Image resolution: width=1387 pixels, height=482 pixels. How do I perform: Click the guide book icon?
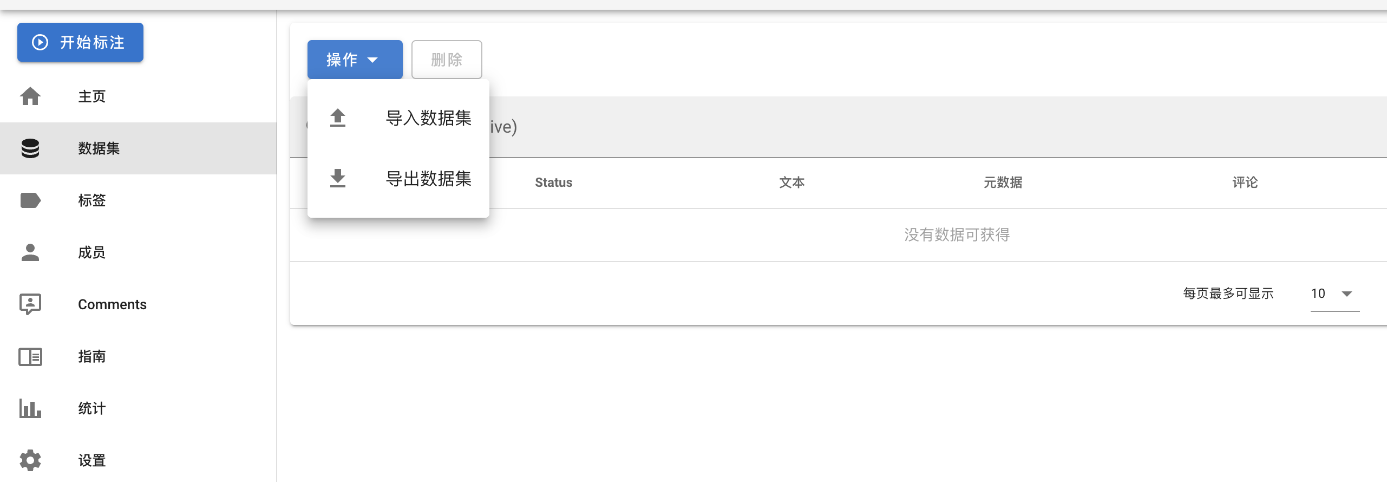[x=30, y=356]
